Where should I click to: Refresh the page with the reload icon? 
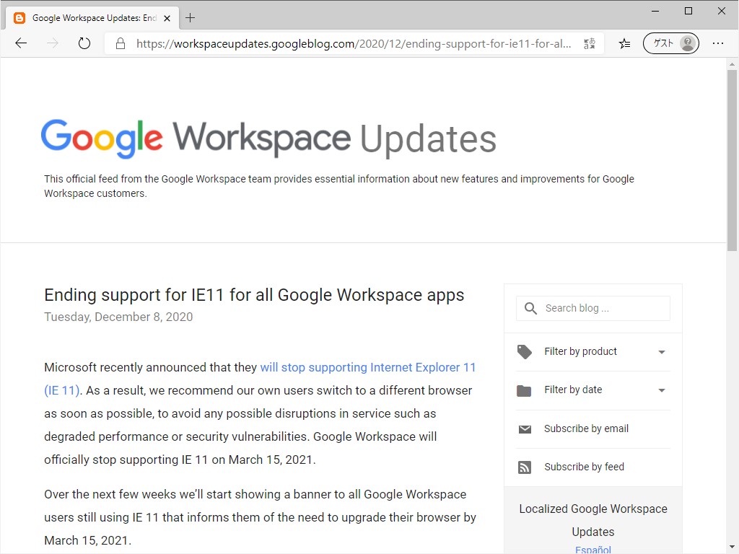click(84, 43)
